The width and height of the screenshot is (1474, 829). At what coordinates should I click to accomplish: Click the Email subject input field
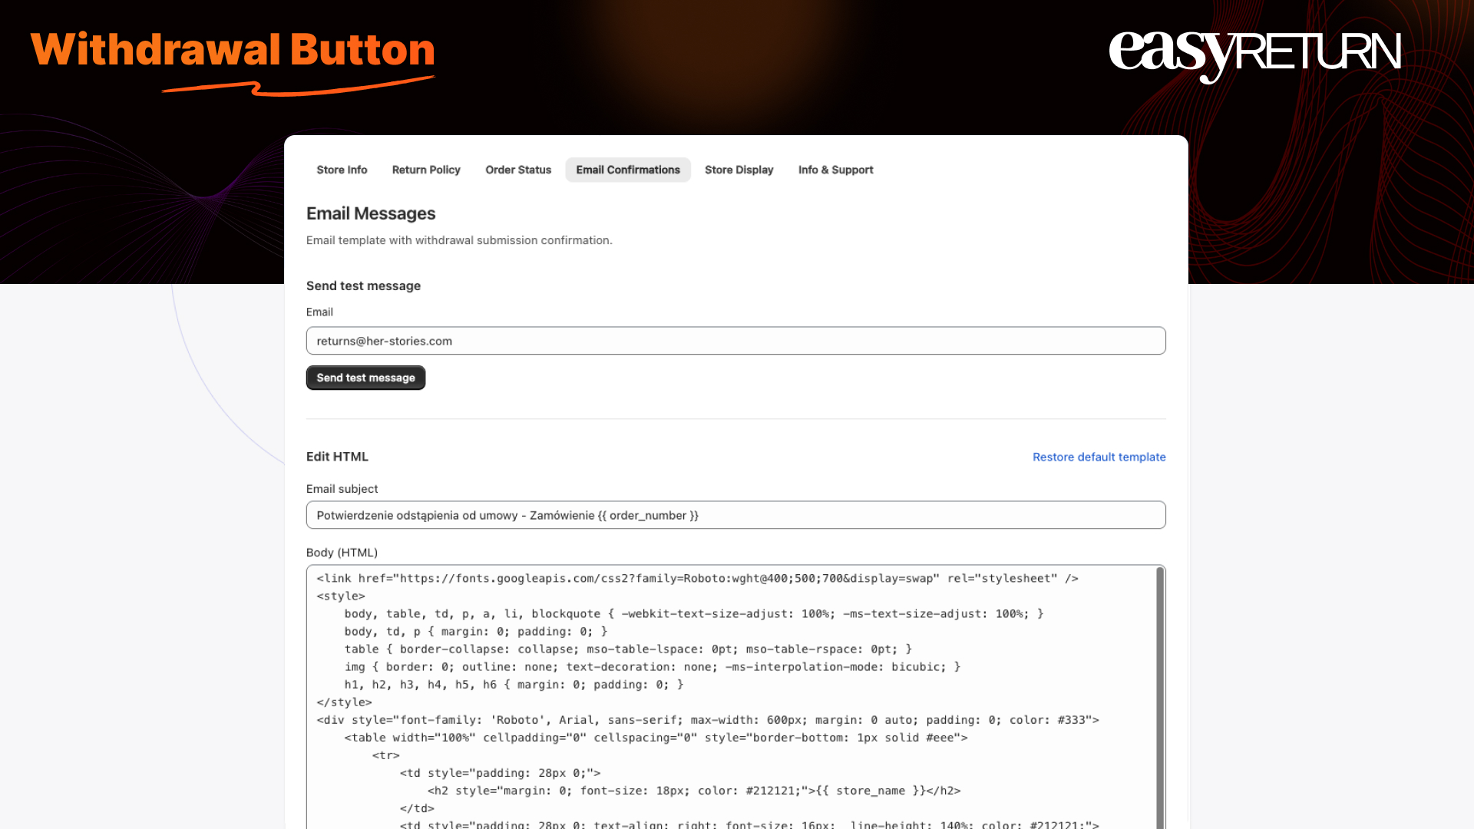click(x=735, y=514)
